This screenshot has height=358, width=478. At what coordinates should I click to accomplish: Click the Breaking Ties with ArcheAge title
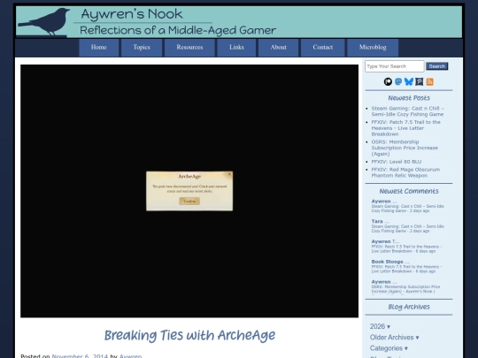pos(189,335)
